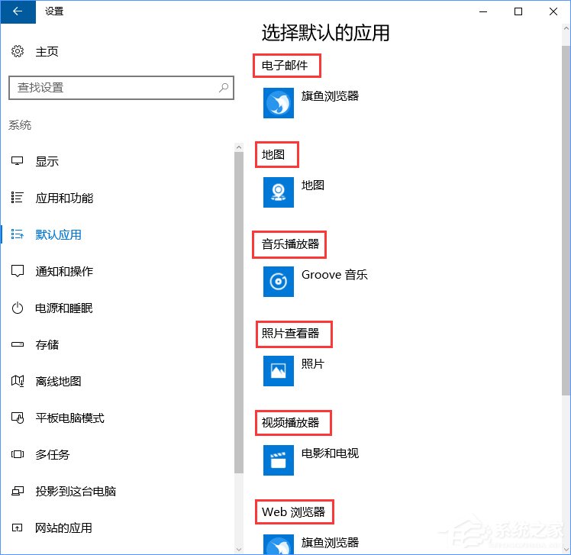Viewport: 571px width, 555px height.
Task: Click the 存储 drive icon
Action: 17,344
